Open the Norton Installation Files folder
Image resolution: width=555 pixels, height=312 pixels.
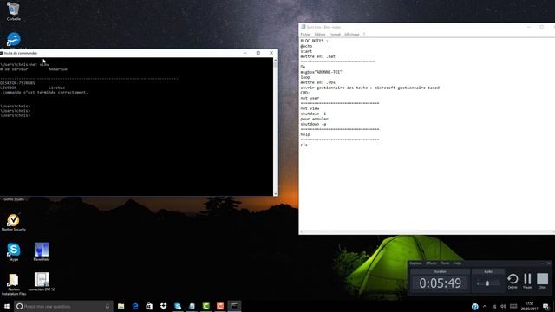coord(14,283)
